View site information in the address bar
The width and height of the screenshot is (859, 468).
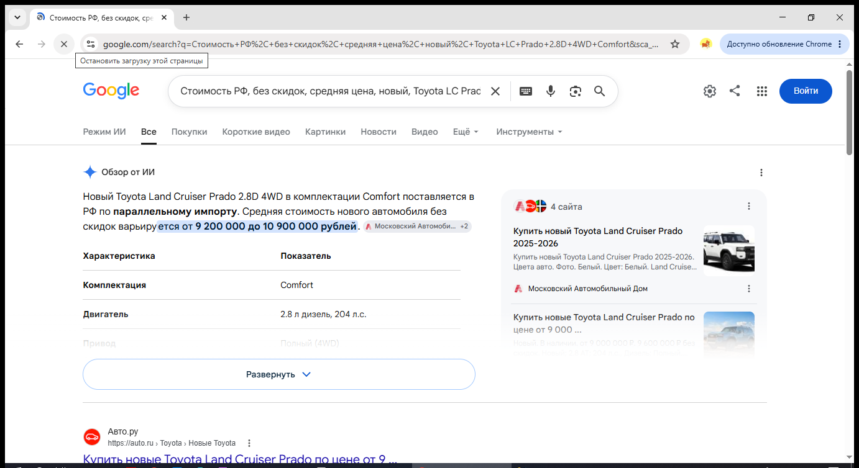tap(91, 44)
